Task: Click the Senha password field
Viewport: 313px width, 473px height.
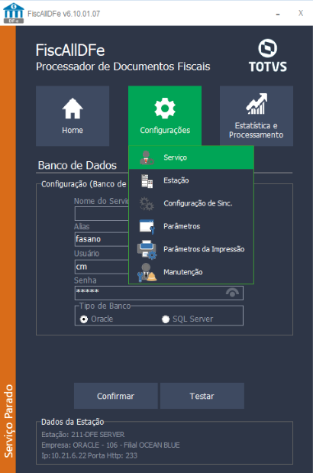Action: 159,293
